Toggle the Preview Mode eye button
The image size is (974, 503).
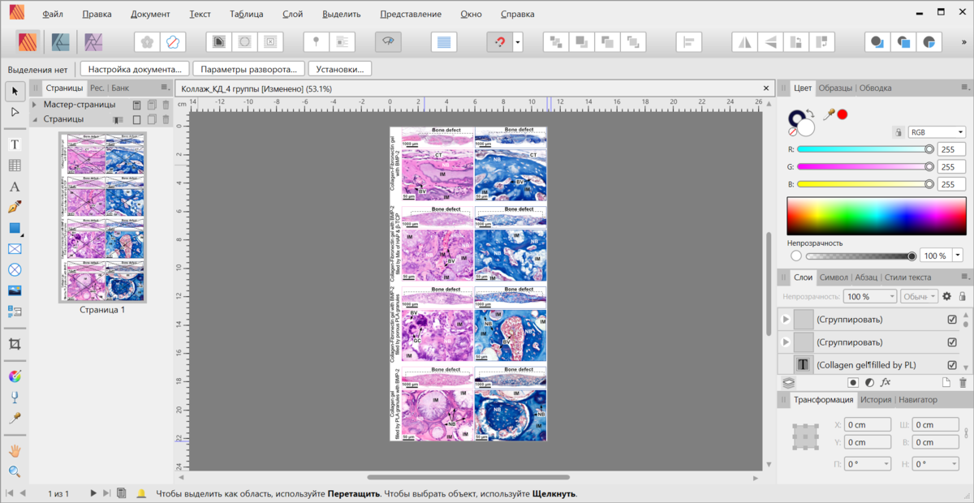click(388, 41)
